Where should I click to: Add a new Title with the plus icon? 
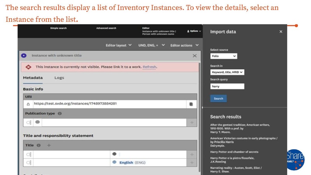[x=49, y=145]
